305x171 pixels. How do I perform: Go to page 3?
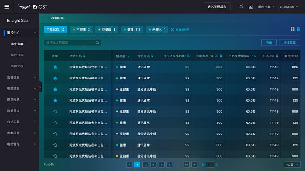coord(153,165)
